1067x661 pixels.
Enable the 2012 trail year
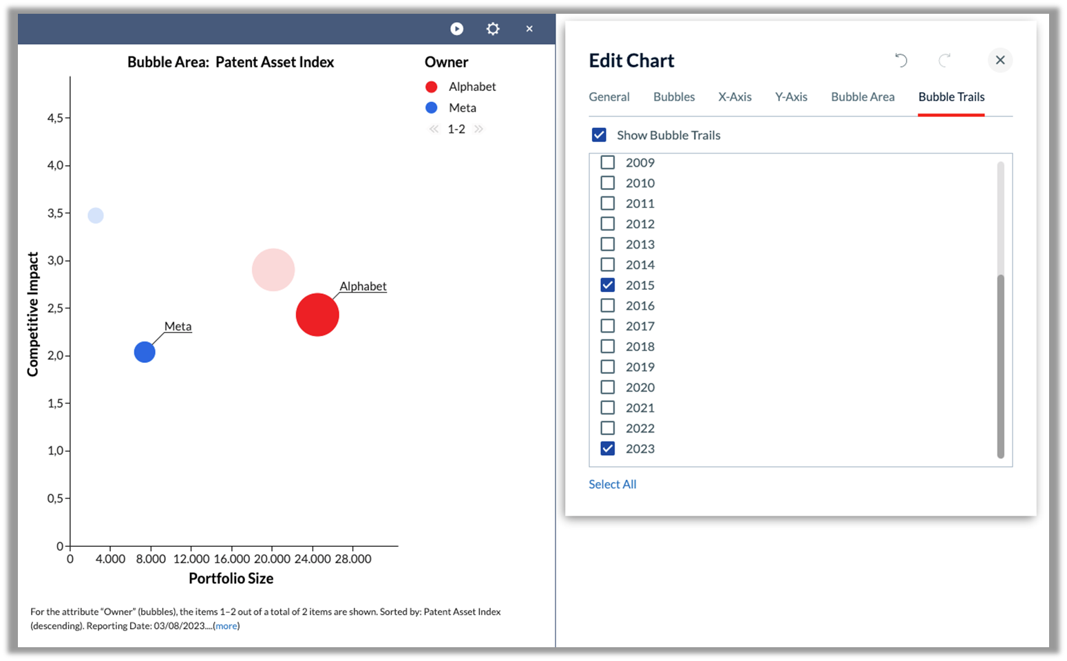point(608,224)
